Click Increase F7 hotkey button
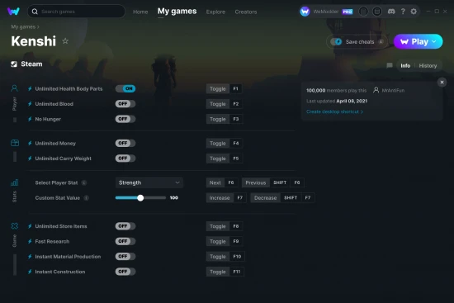 point(226,198)
